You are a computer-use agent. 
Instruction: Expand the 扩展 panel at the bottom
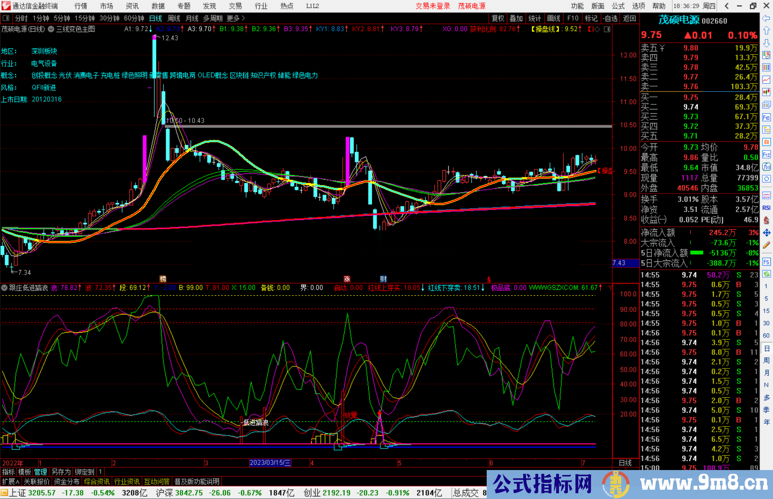click(x=11, y=481)
